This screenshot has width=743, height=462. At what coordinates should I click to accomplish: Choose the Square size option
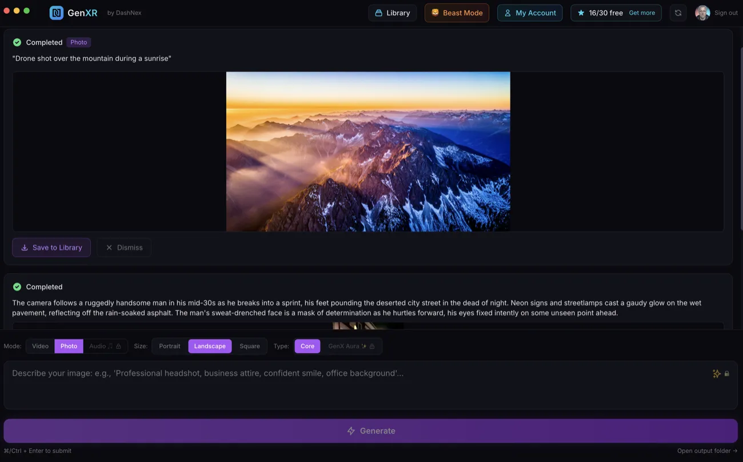[250, 346]
